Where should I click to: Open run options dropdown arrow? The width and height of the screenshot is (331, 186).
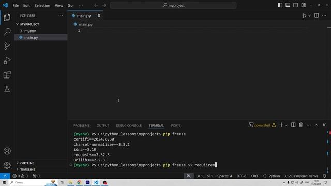[x=309, y=16]
